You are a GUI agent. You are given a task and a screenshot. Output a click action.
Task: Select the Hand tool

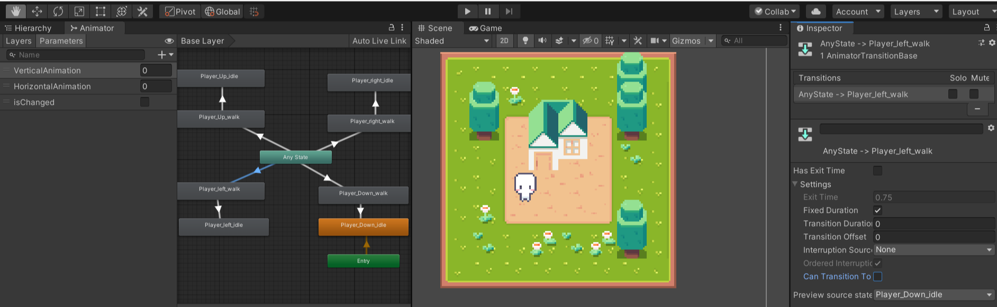pyautogui.click(x=16, y=11)
